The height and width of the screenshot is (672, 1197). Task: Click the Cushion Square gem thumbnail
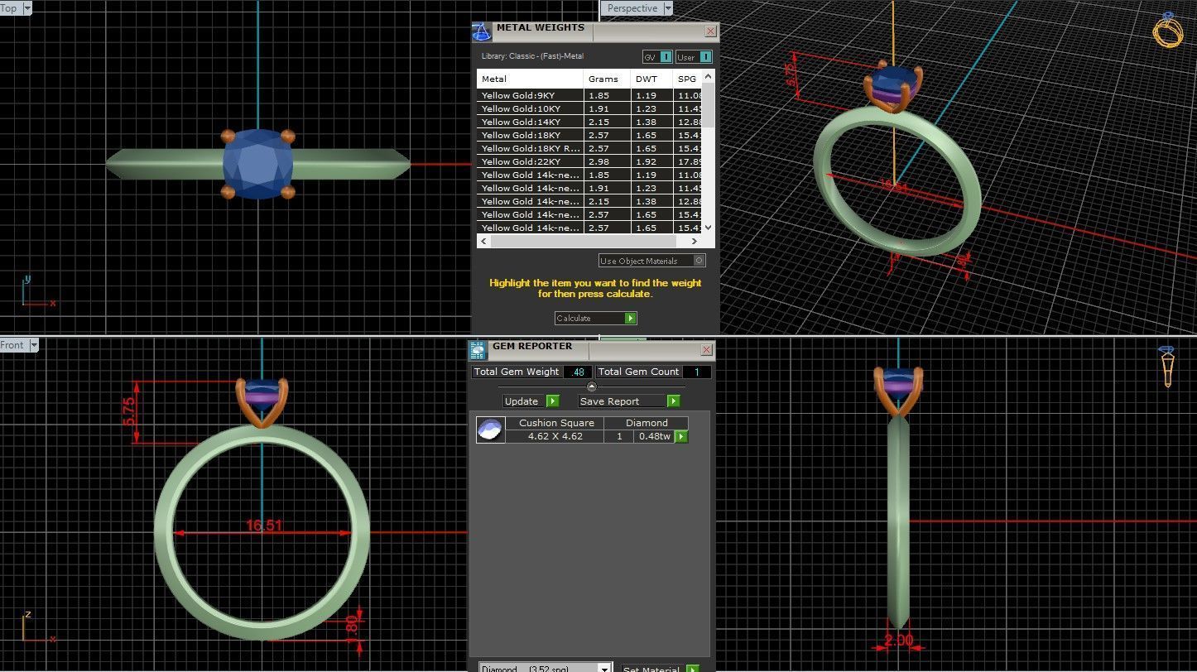[490, 430]
